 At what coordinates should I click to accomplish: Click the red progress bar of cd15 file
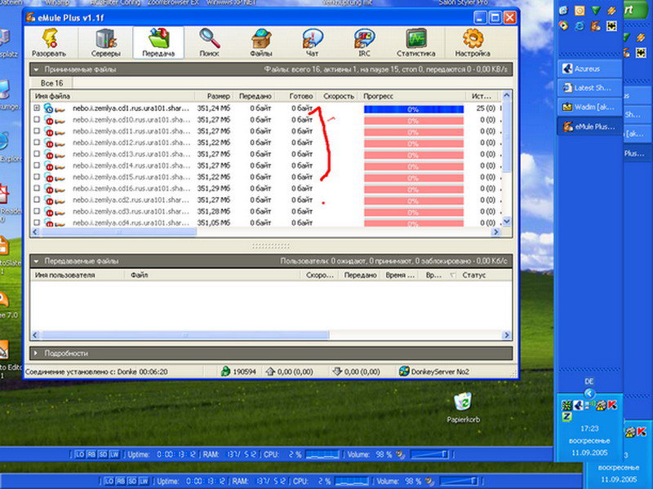click(414, 178)
